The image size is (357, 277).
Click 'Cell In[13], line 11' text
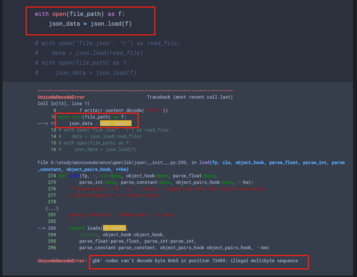click(64, 104)
